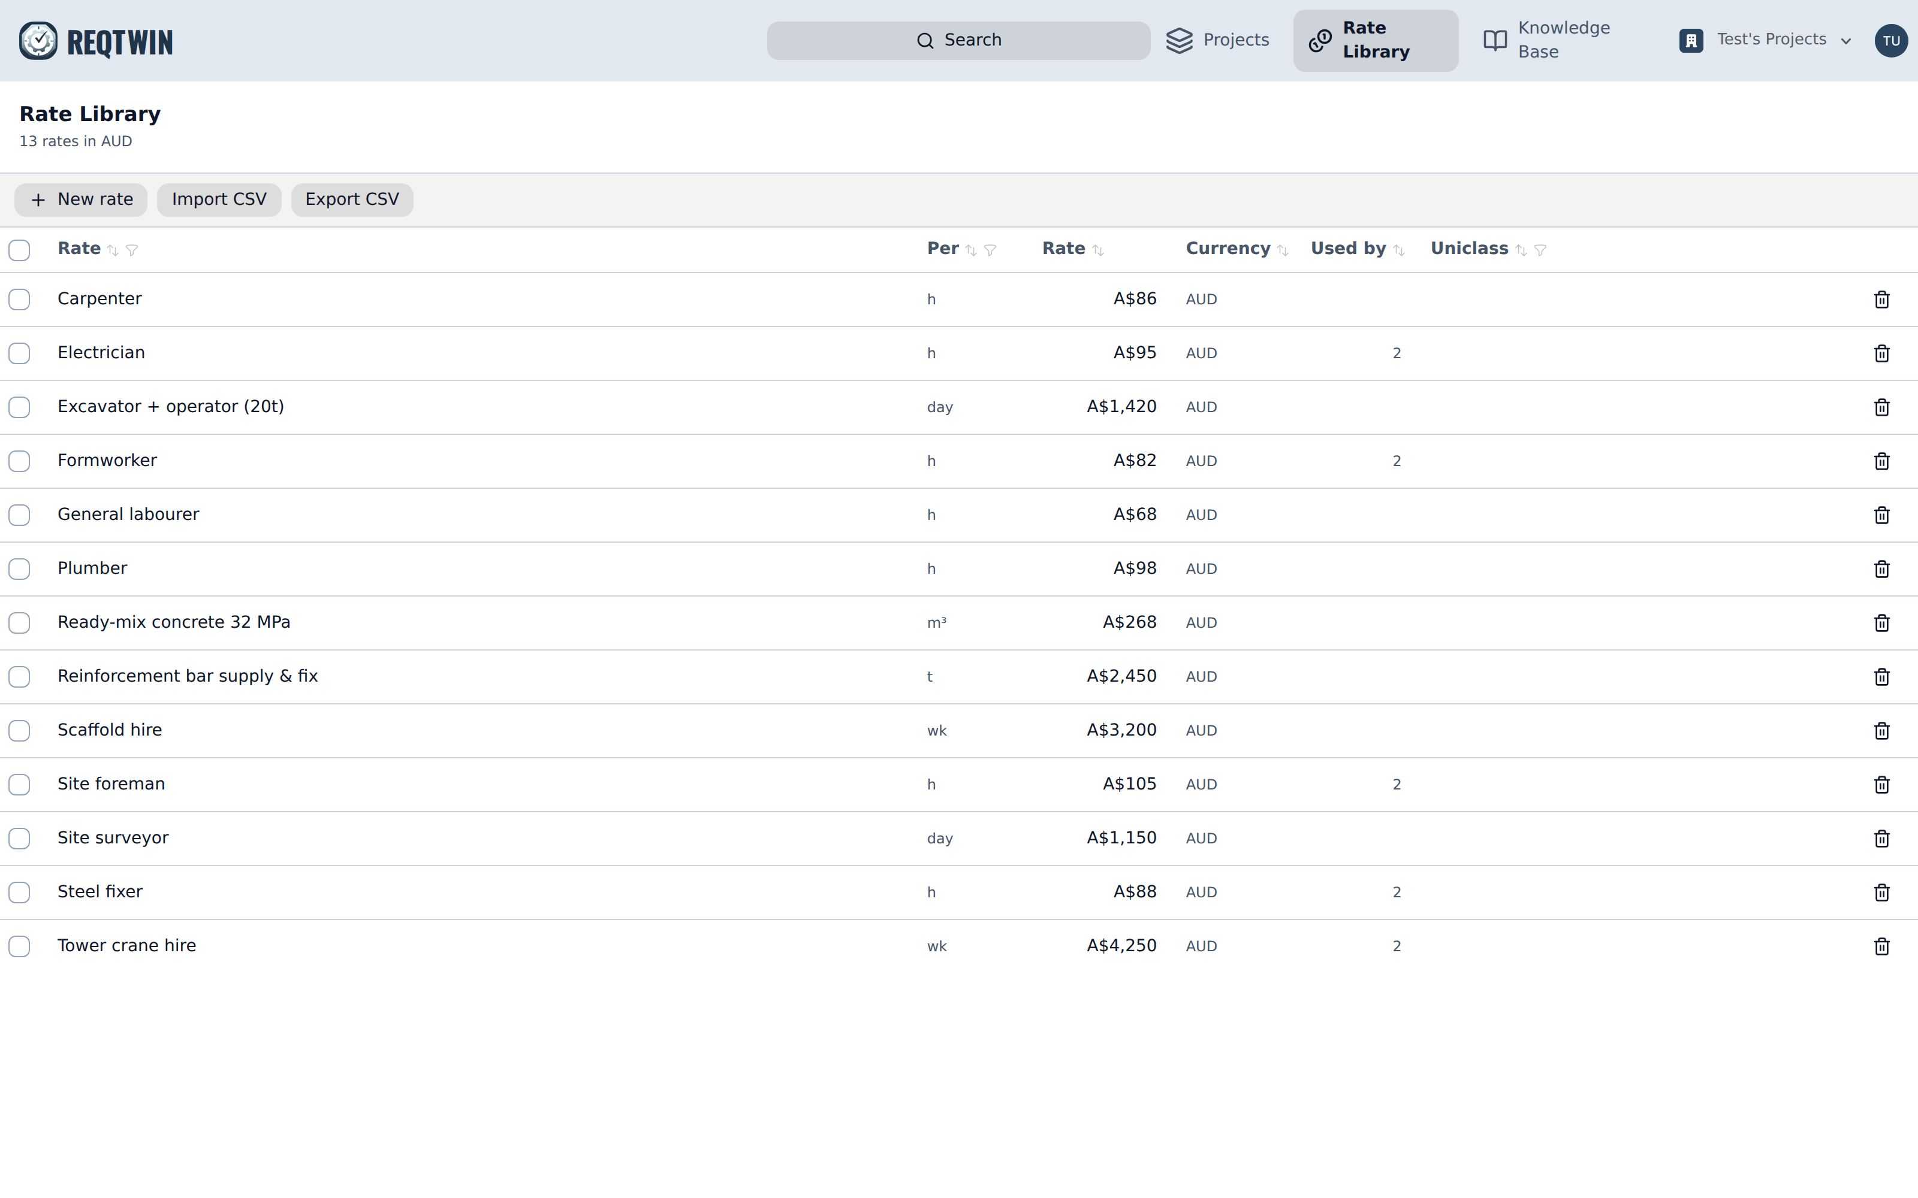Click the Used by count for Tower crane hire

click(1397, 946)
